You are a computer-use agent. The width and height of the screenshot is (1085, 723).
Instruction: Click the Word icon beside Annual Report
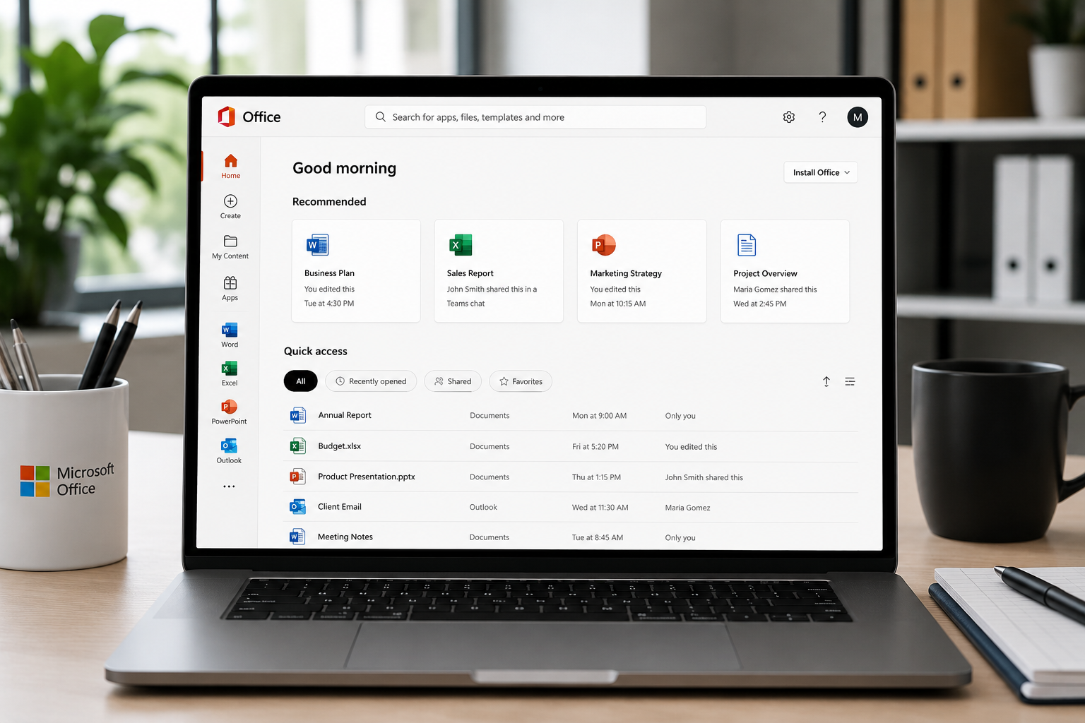pyautogui.click(x=298, y=415)
